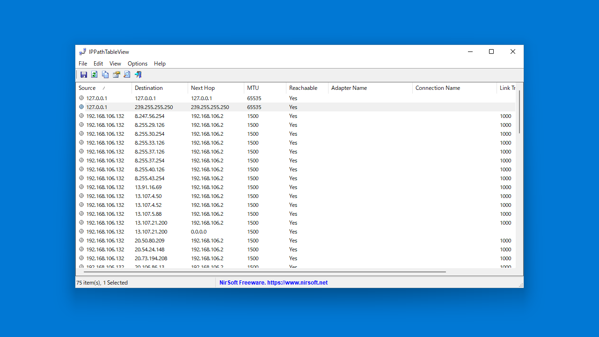Select the destination cell 239.255.255.250
The height and width of the screenshot is (337, 599).
tap(154, 107)
